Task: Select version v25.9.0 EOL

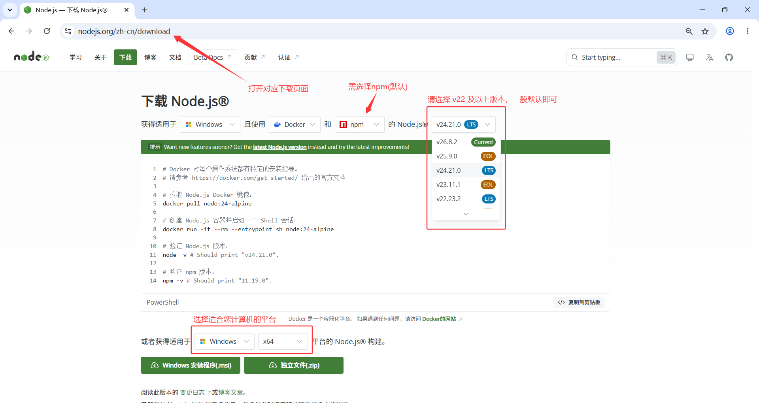Action: pos(466,156)
